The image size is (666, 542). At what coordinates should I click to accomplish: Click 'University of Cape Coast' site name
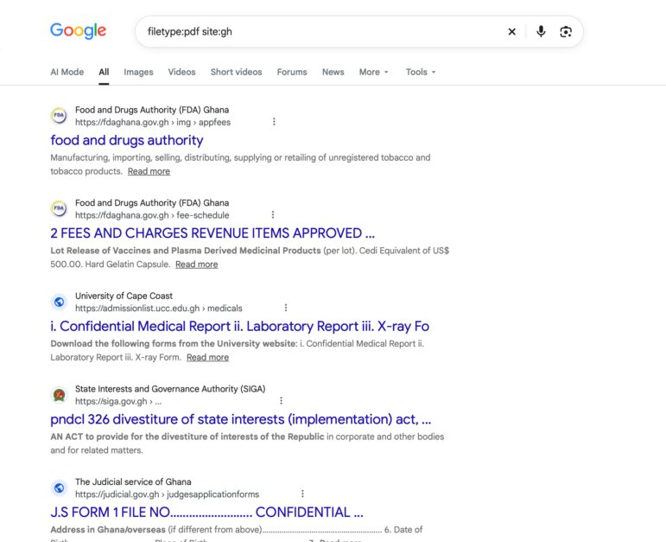tap(124, 296)
